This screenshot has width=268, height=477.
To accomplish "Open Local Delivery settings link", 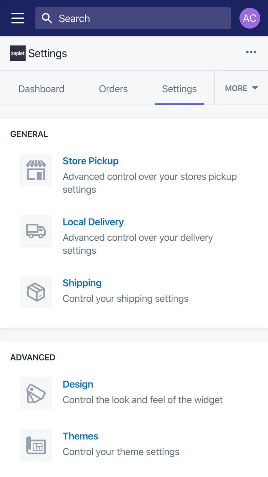I will coord(93,222).
